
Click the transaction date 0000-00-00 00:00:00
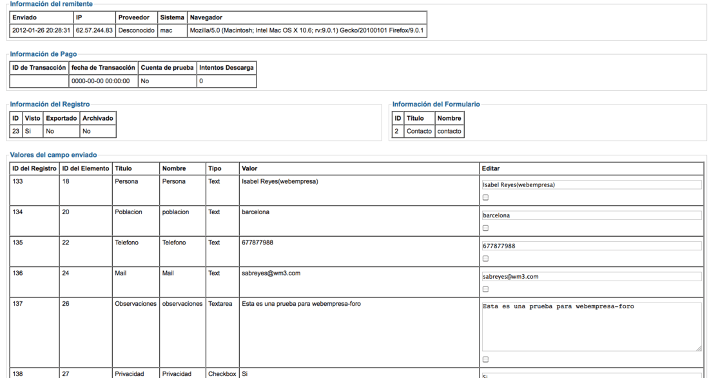(101, 81)
